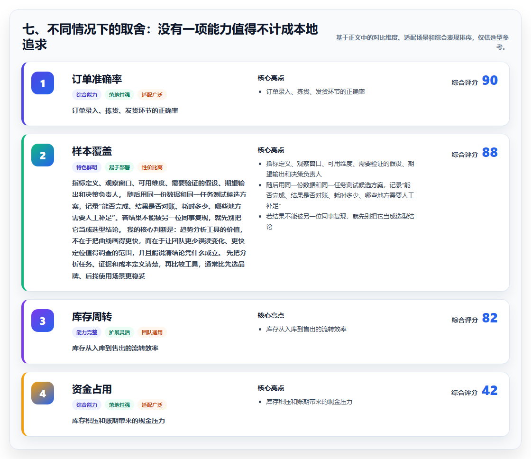Screen dimensions: 531x459
Task: Click the rank 2 number badge
Action: pyautogui.click(x=43, y=155)
